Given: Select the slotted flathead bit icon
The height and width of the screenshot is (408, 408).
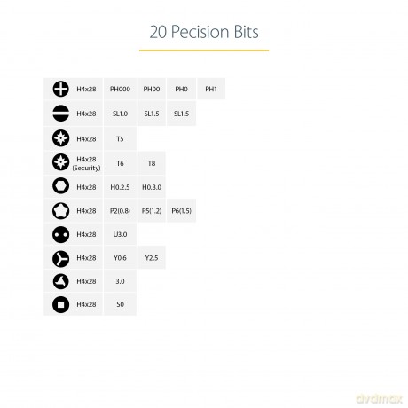Looking at the screenshot, I should coord(61,114).
